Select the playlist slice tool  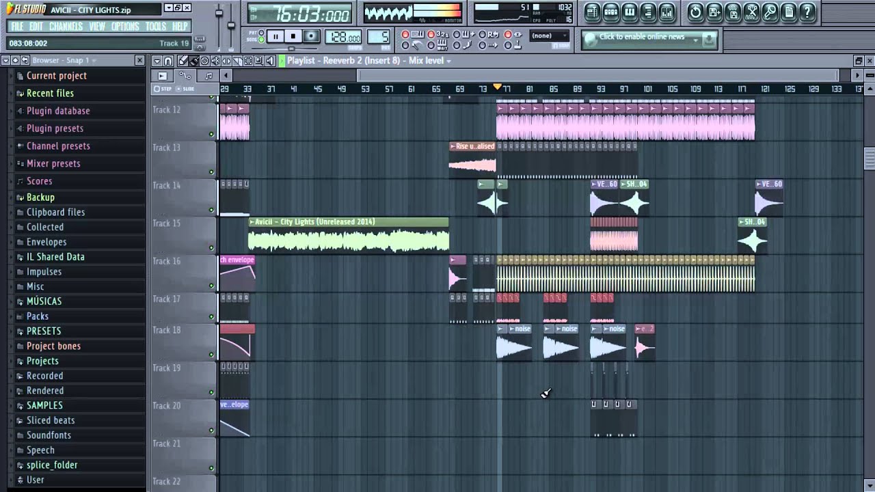point(237,61)
